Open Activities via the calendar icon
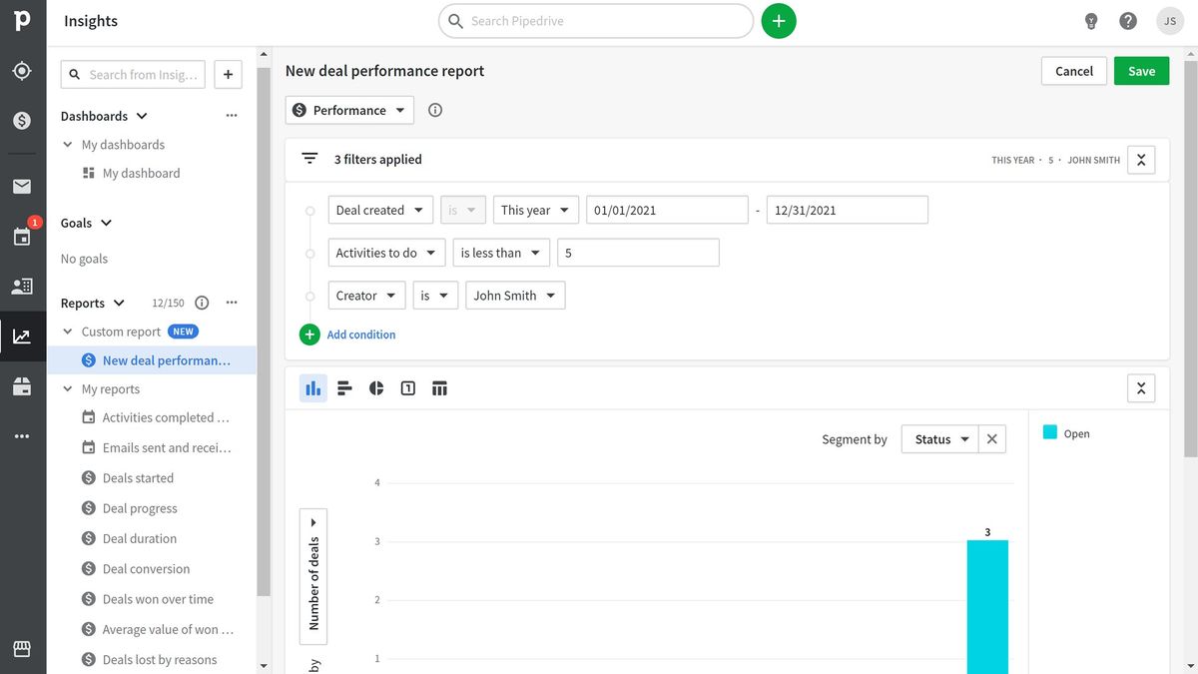This screenshot has width=1198, height=674. (x=22, y=236)
